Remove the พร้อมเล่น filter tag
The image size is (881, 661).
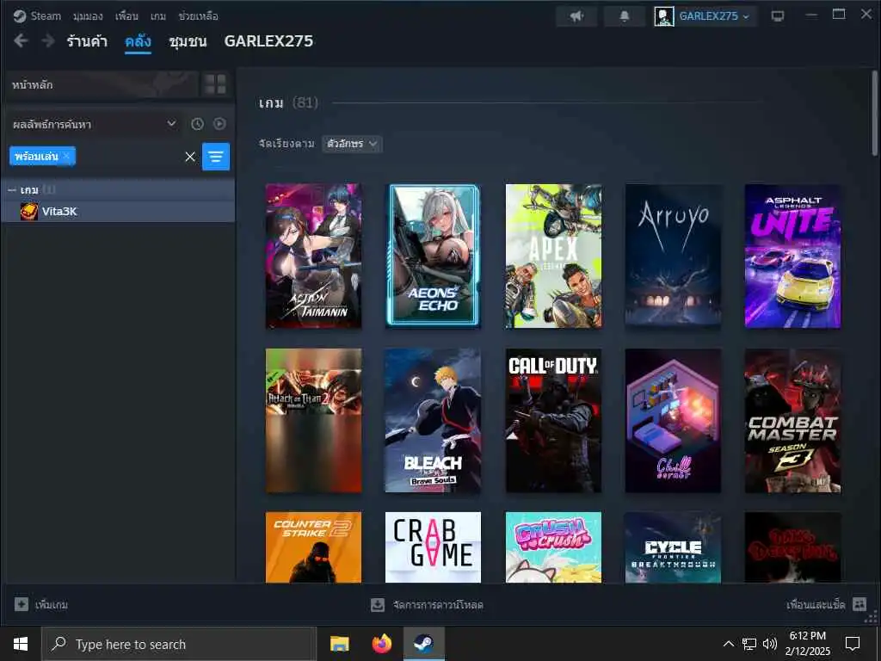click(x=67, y=156)
